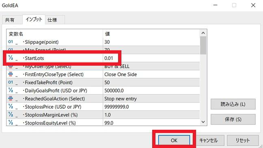The height and width of the screenshot is (148, 263).
Task: Click the キャンセル button
Action: [x=208, y=140]
